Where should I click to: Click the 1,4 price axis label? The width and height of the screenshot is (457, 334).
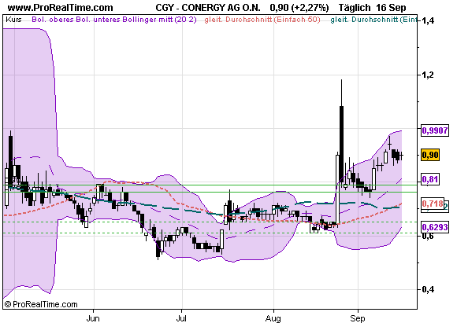428,20
